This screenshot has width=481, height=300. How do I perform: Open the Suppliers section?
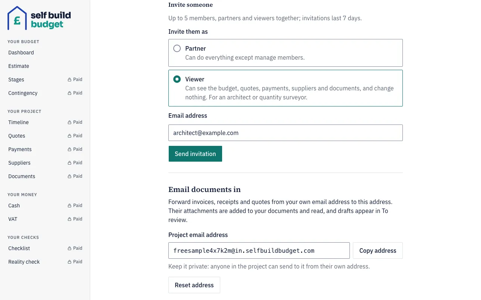point(45,163)
